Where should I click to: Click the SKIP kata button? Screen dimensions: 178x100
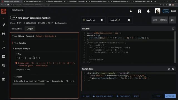(x=86, y=96)
